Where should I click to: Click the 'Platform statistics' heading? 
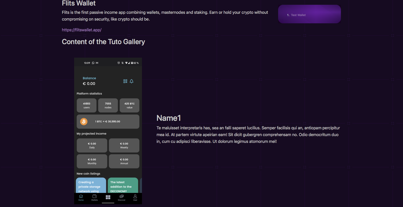coord(89,93)
